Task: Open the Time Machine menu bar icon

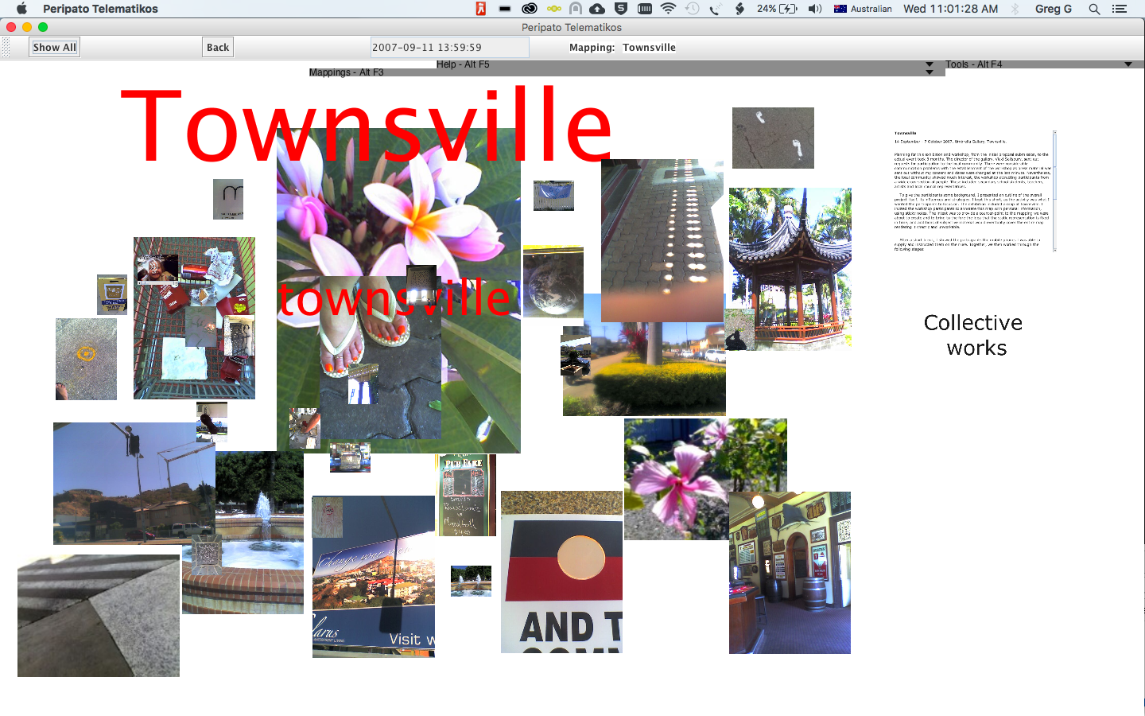Action: click(693, 9)
